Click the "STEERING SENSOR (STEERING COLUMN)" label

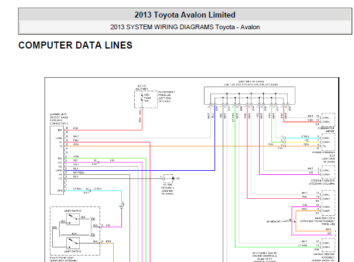(x=322, y=182)
